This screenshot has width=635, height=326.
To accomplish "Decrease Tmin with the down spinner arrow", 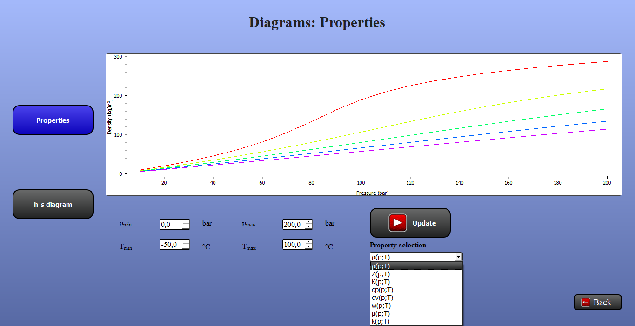I will click(x=186, y=246).
